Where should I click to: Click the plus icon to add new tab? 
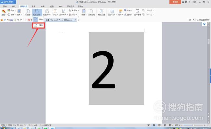pyautogui.click(x=79, y=20)
